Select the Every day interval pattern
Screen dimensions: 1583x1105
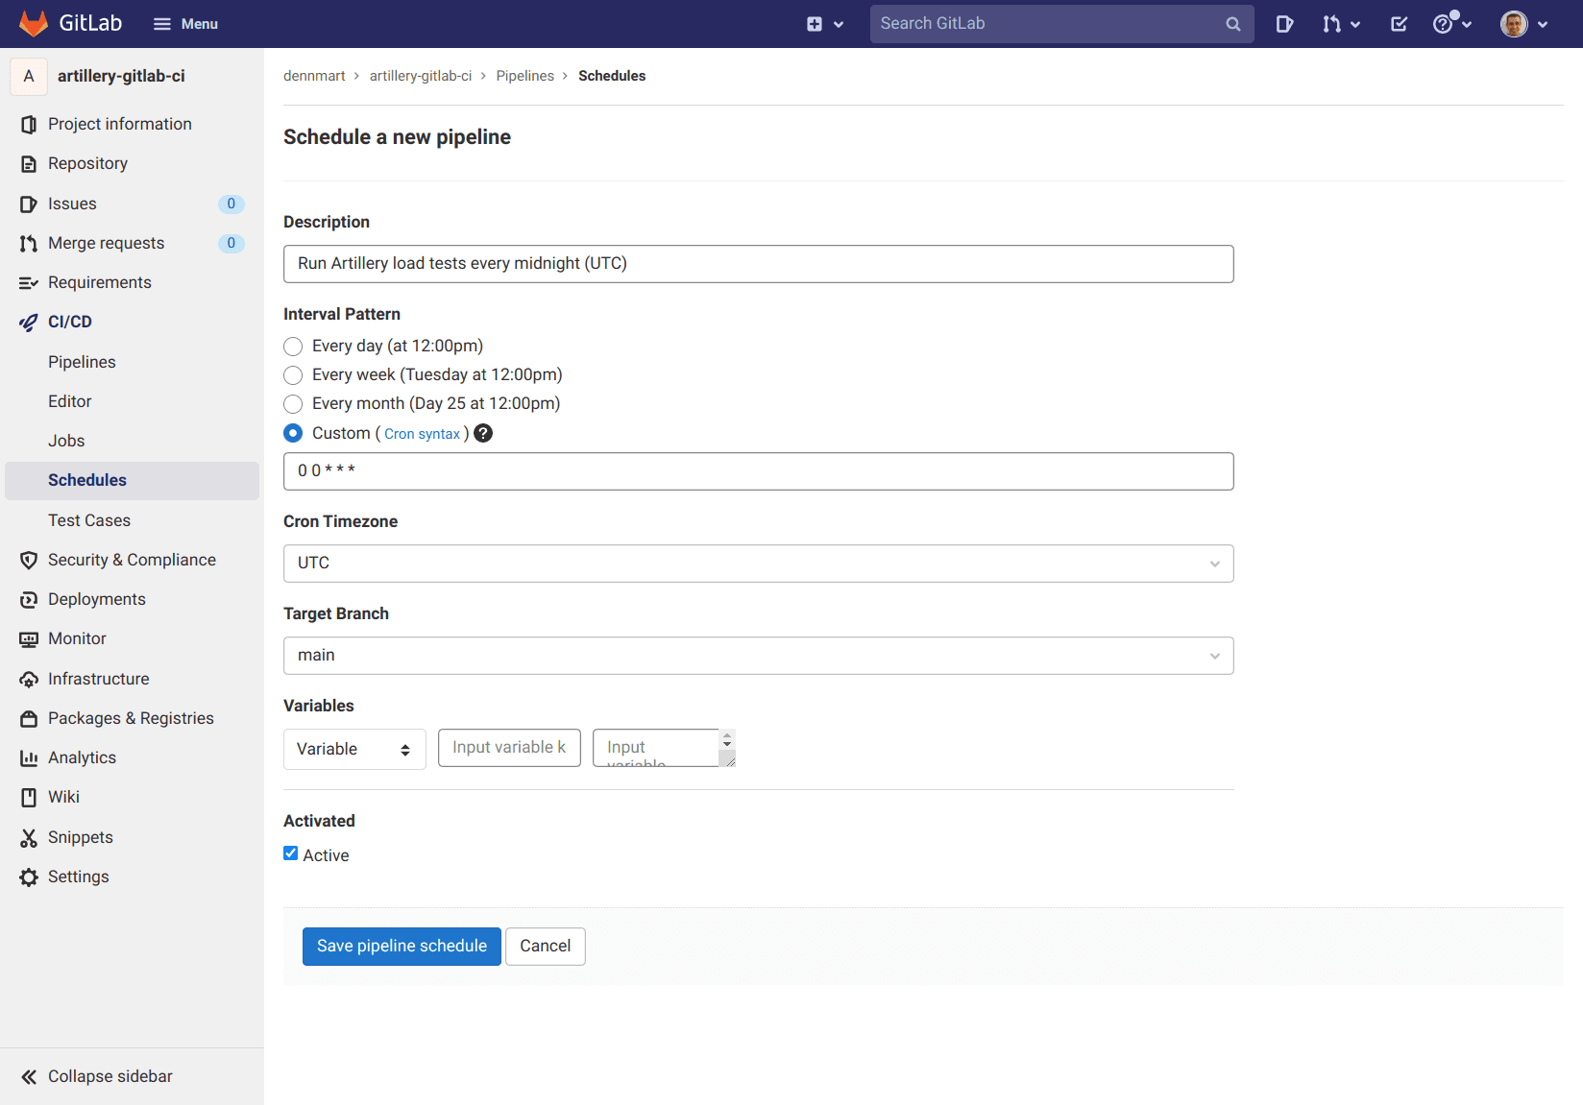pos(293,347)
